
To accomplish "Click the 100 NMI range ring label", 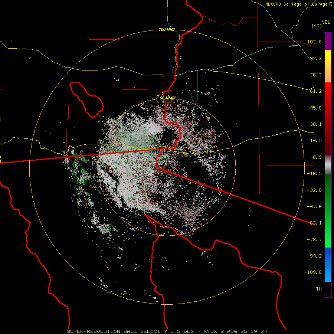I will tap(167, 29).
